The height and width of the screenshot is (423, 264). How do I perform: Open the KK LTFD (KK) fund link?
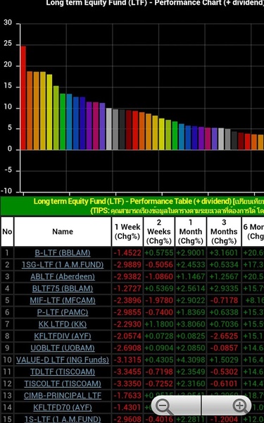[63, 324]
